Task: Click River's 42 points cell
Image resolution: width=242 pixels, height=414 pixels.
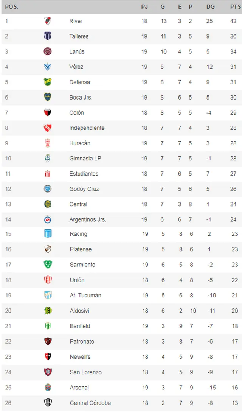Action: (233, 21)
